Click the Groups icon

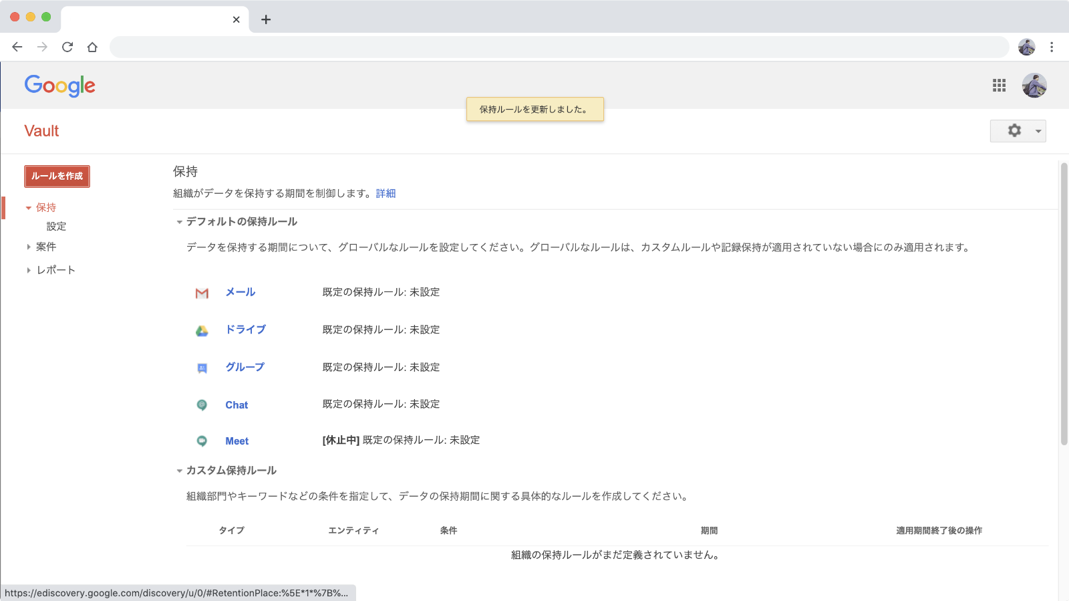pyautogui.click(x=202, y=368)
